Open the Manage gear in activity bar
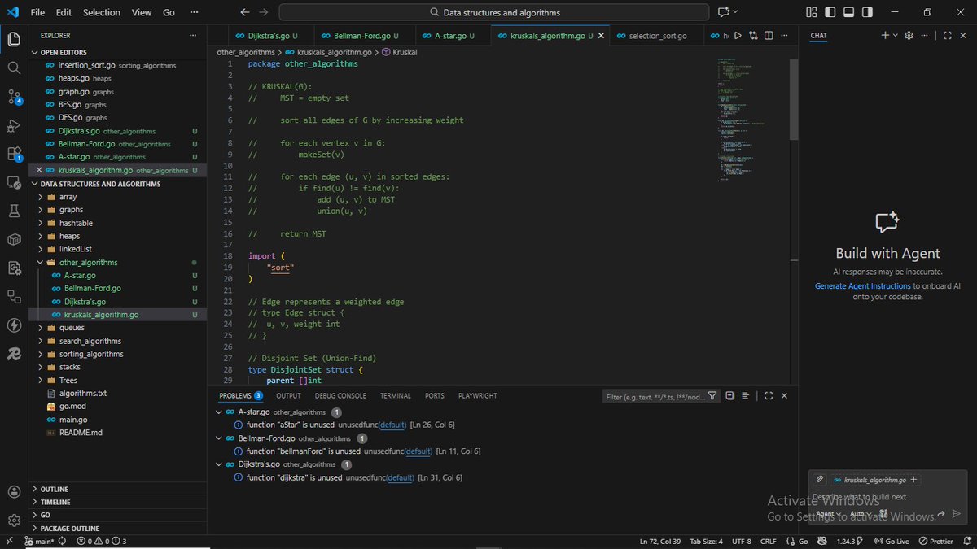977x549 pixels. [14, 521]
